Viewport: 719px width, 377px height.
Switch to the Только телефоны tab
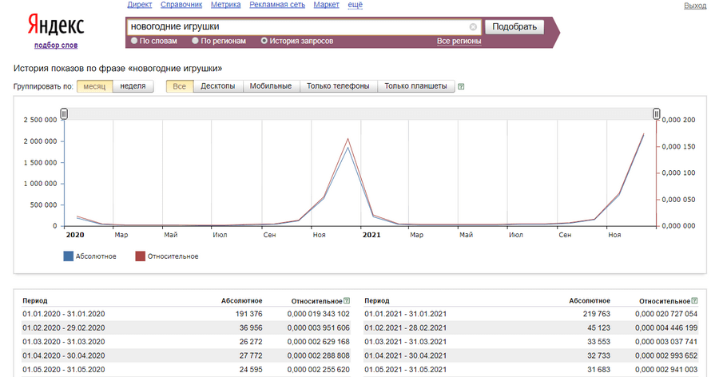tap(337, 86)
